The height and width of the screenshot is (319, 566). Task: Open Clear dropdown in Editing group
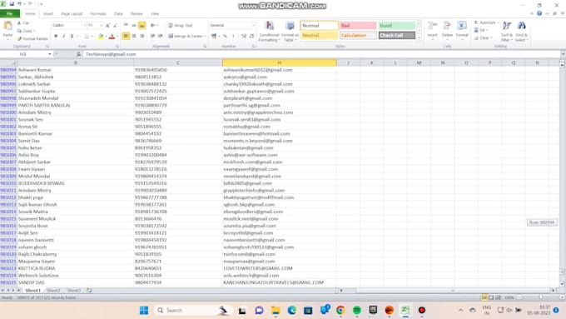(x=491, y=38)
